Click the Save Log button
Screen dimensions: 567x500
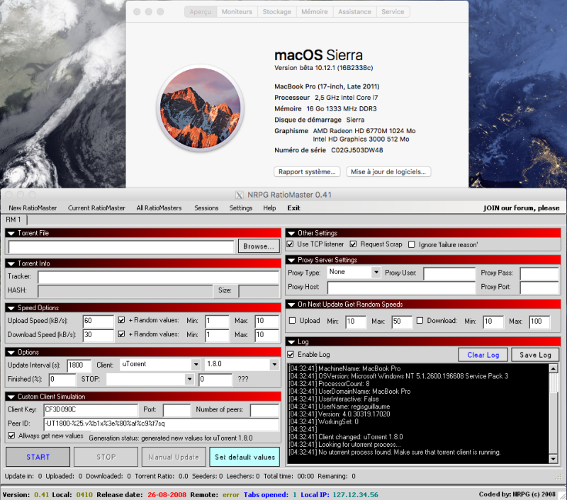[535, 355]
